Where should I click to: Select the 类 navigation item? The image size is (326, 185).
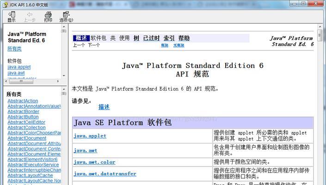[113, 38]
